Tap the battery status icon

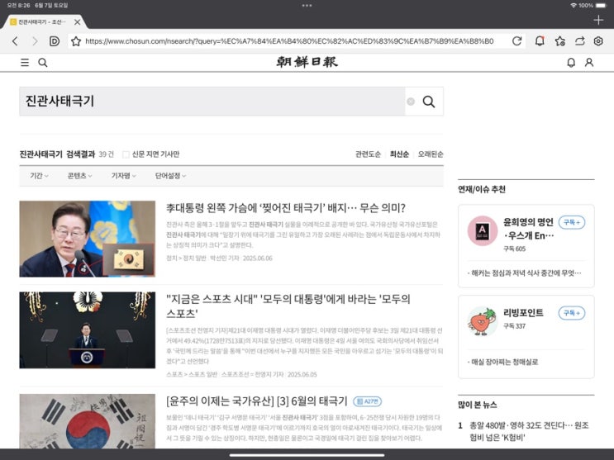[601, 6]
